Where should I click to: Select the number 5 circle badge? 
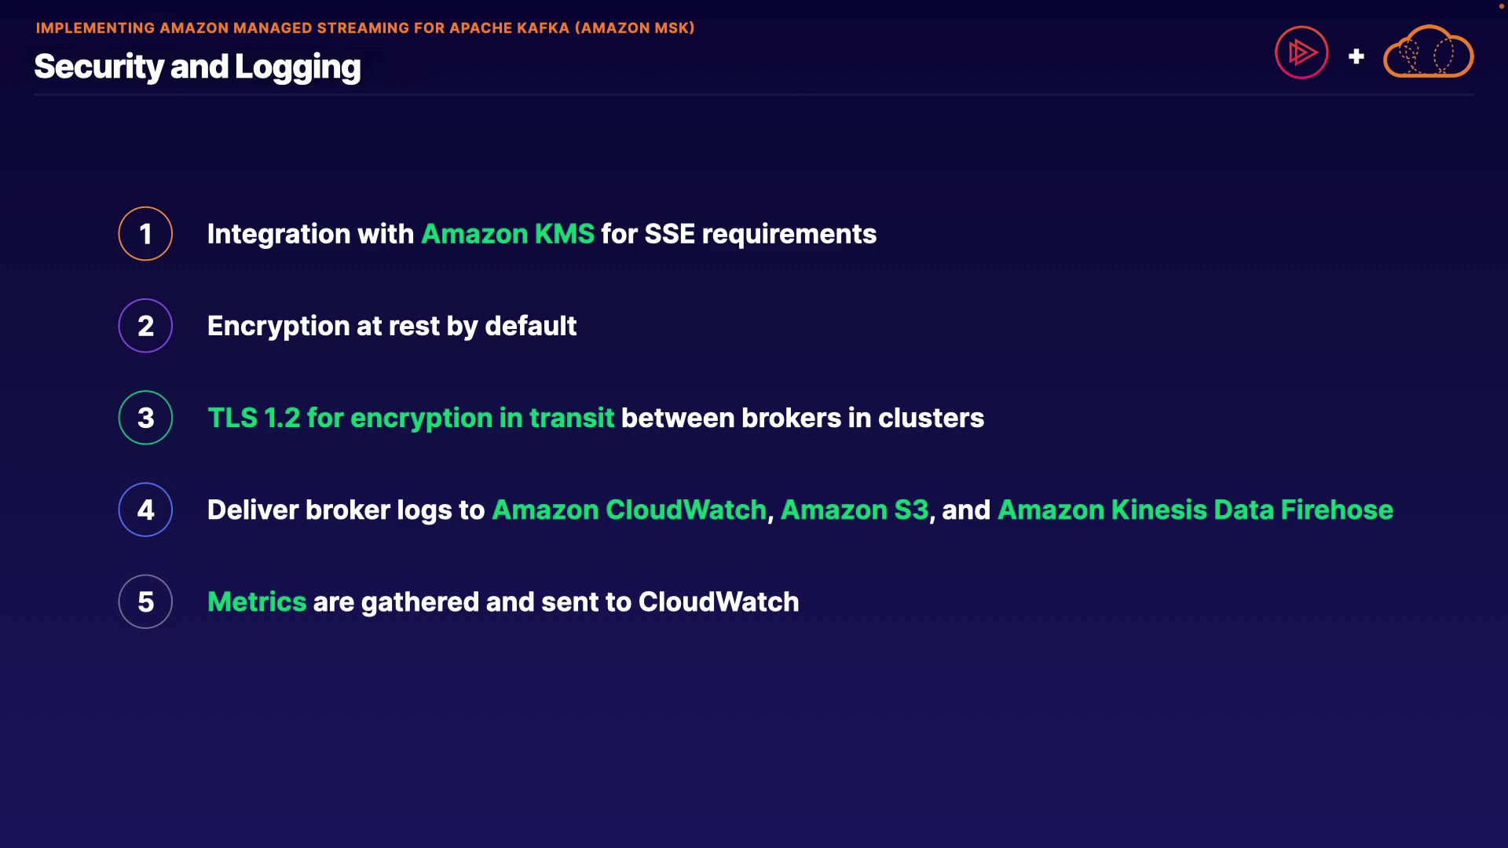tap(145, 601)
